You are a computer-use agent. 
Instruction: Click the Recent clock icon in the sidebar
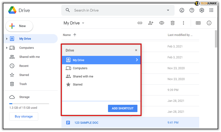click(x=12, y=66)
